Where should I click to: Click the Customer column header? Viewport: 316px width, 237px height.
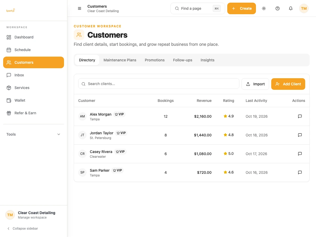[87, 101]
